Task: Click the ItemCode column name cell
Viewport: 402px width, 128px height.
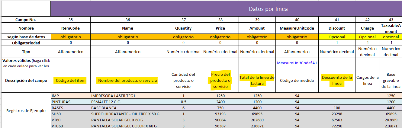Action: point(70,28)
